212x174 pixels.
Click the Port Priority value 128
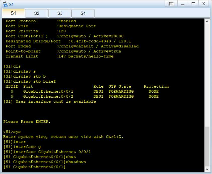pos(62,31)
